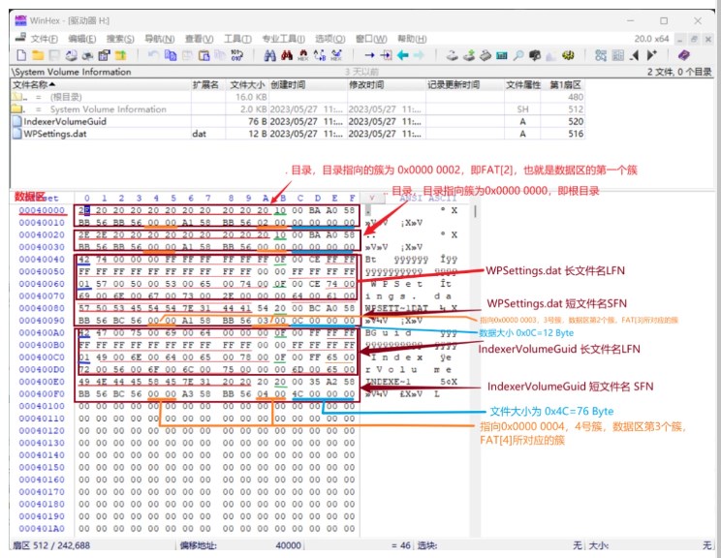Click the New file toolbar icon
The width and height of the screenshot is (721, 558).
21,55
